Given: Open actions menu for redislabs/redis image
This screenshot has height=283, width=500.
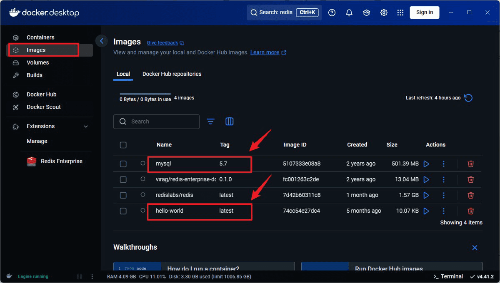Looking at the screenshot, I should click(x=443, y=195).
